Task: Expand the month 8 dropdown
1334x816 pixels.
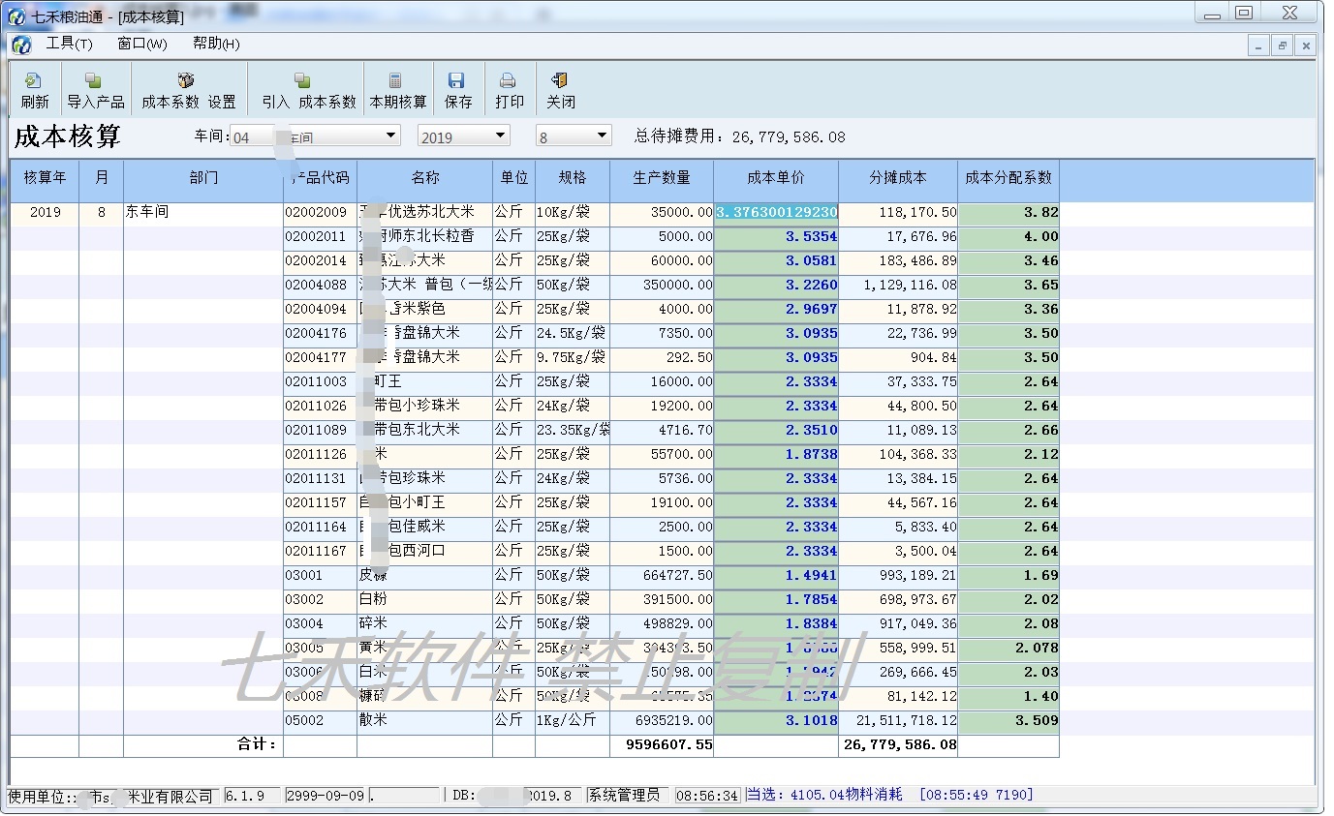Action: tap(603, 136)
